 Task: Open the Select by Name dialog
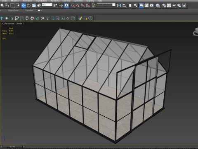pos(7,5)
